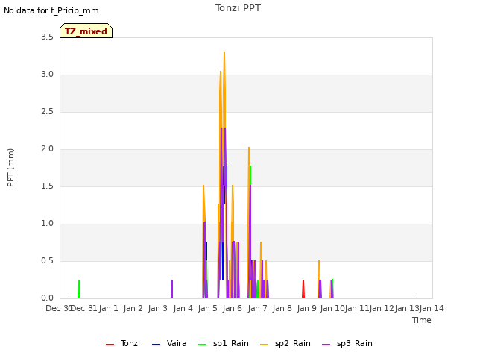Click the Jan 5 x-axis tick label
This screenshot has height=358, width=477.
point(207,308)
